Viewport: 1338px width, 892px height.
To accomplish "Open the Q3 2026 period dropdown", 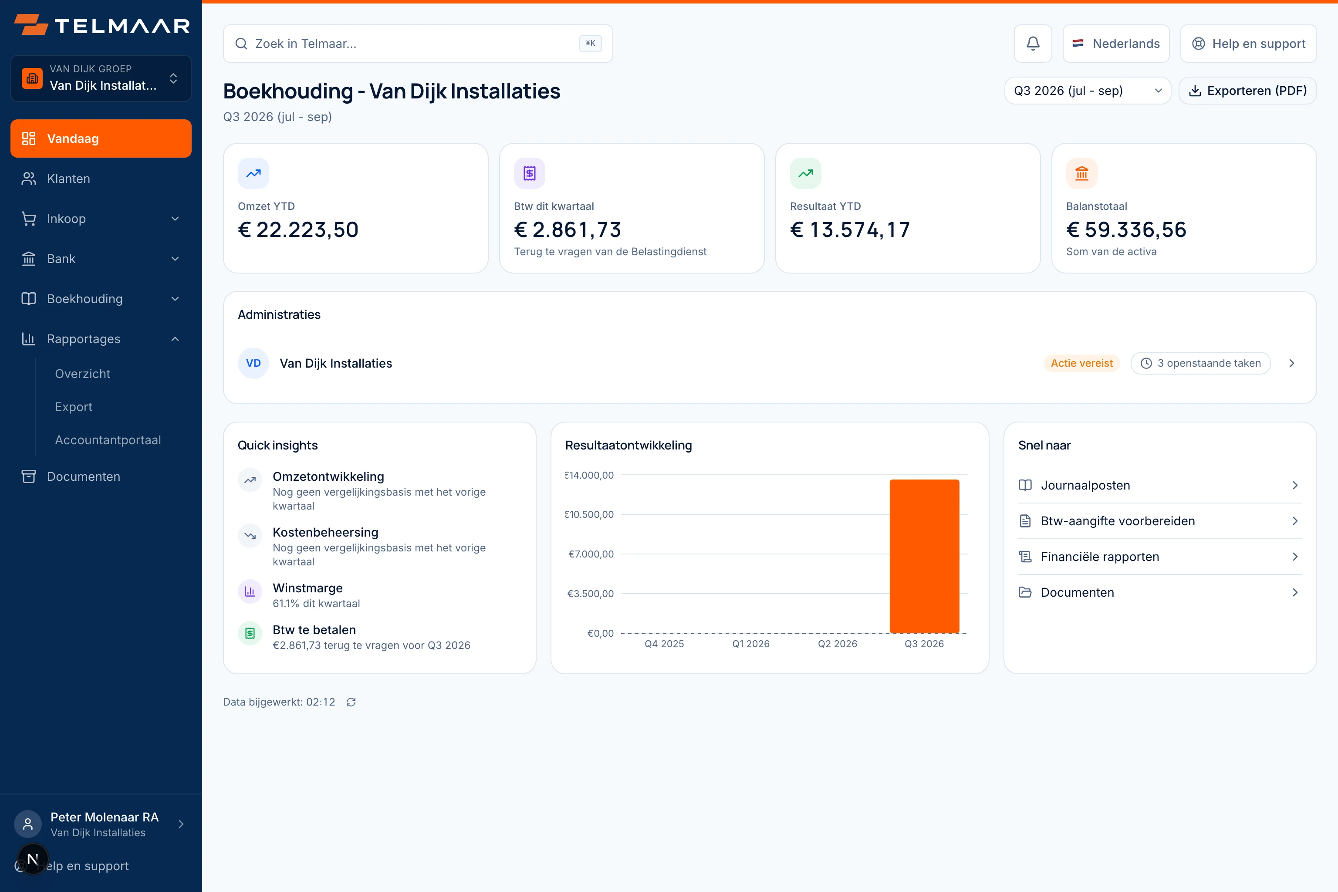I will (1087, 91).
